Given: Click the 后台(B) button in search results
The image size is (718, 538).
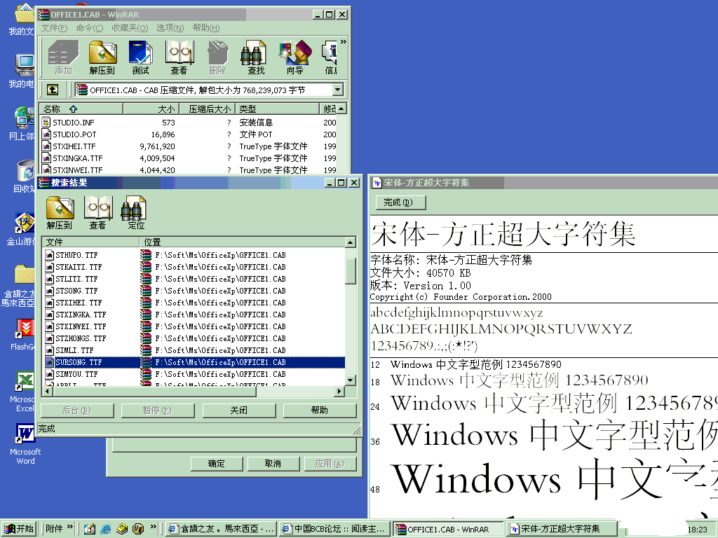Looking at the screenshot, I should [x=77, y=411].
